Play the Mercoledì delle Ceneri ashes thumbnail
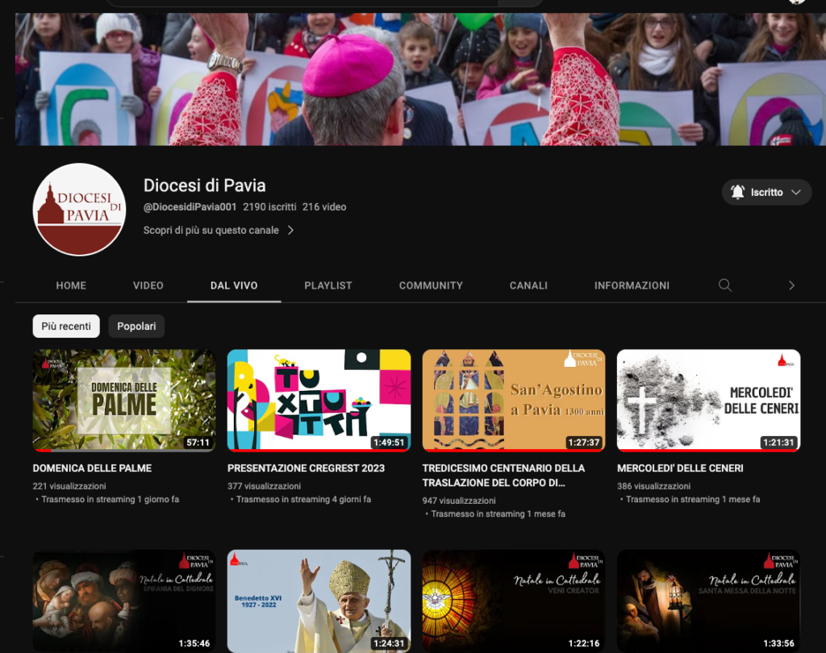Screen dimensions: 826x653 (708, 400)
